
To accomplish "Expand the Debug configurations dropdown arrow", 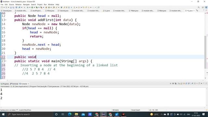I will (30, 7).
